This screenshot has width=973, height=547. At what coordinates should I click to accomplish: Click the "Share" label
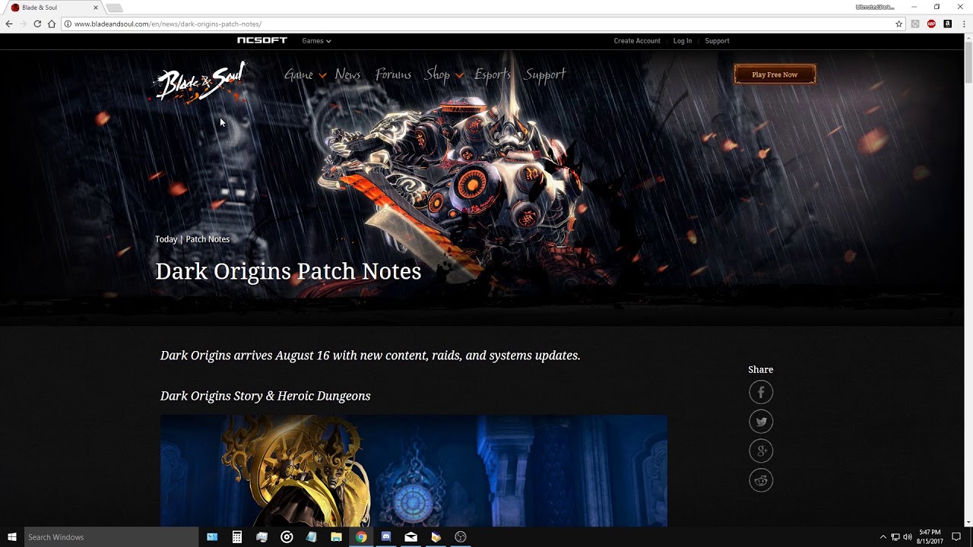(760, 370)
